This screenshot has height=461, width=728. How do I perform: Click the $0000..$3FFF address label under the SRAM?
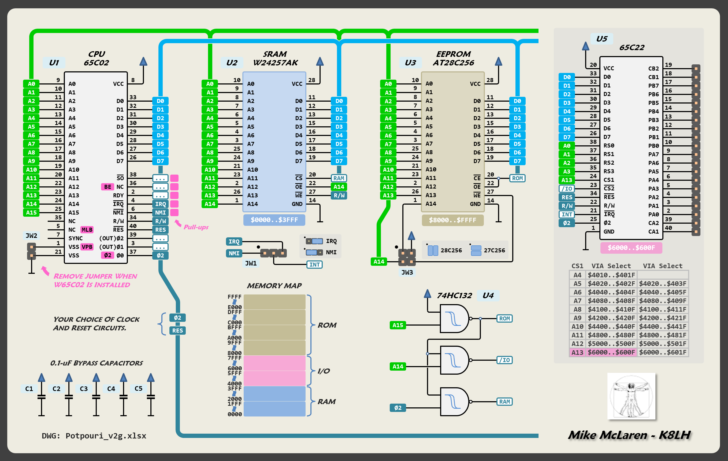[274, 220]
